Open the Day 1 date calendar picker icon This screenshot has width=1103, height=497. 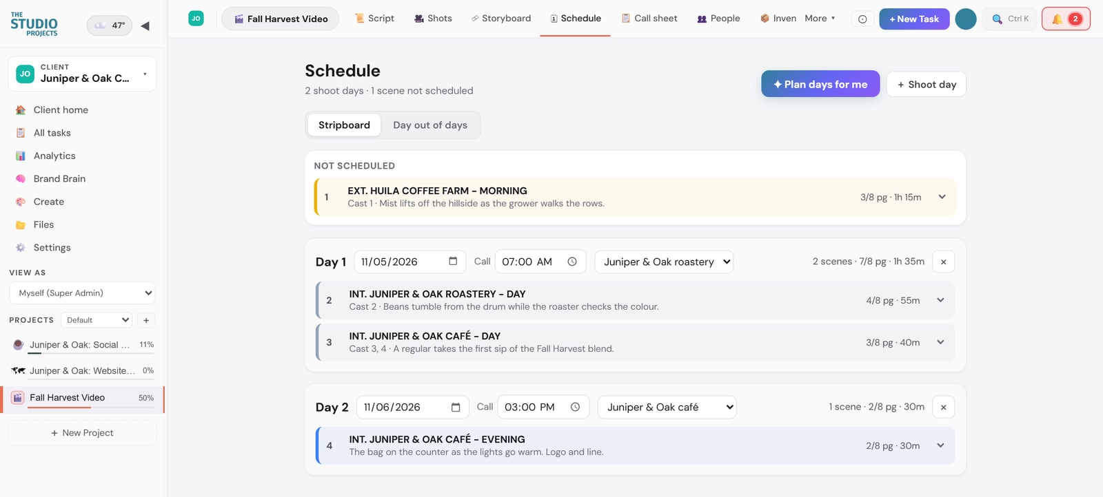(453, 261)
